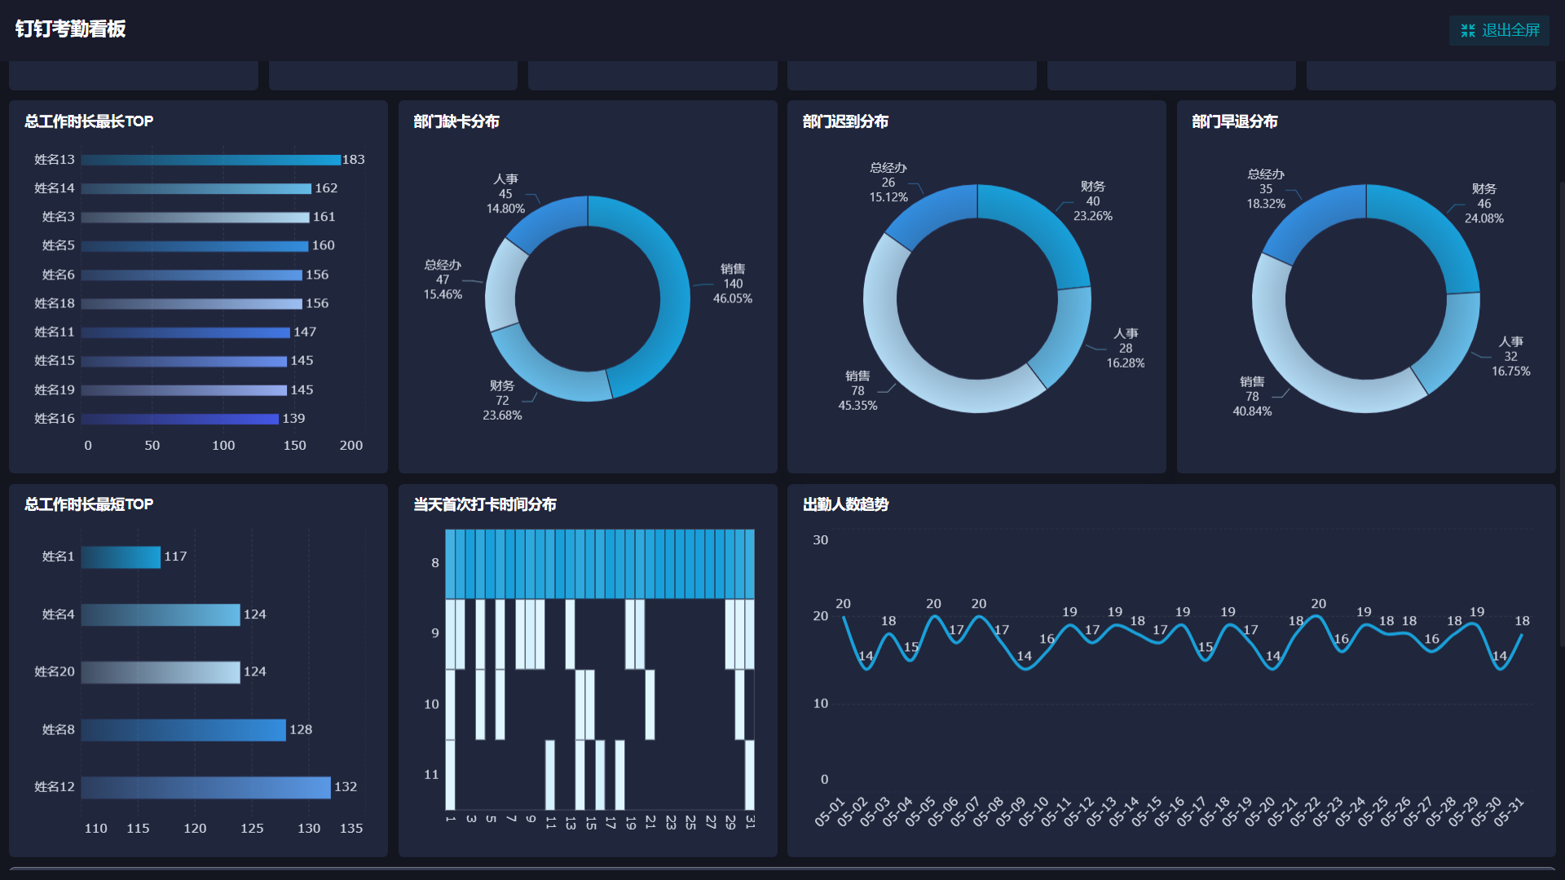Select the 姓名19 bar showing 145

[x=184, y=389]
